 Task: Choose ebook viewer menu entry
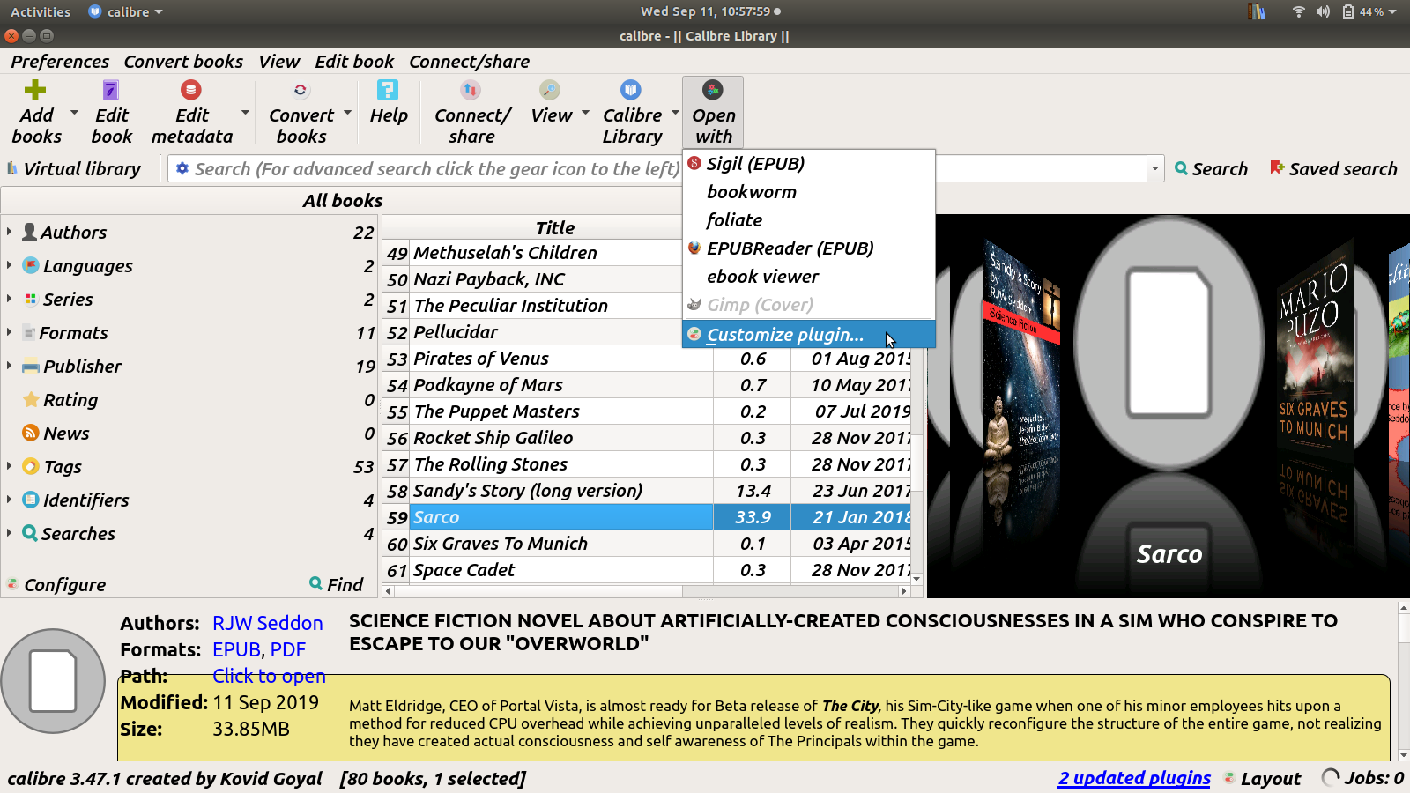(x=808, y=277)
